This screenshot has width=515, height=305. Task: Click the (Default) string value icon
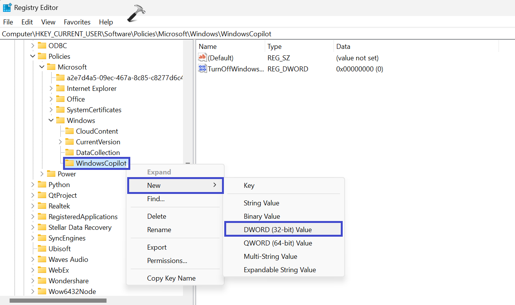(x=202, y=58)
